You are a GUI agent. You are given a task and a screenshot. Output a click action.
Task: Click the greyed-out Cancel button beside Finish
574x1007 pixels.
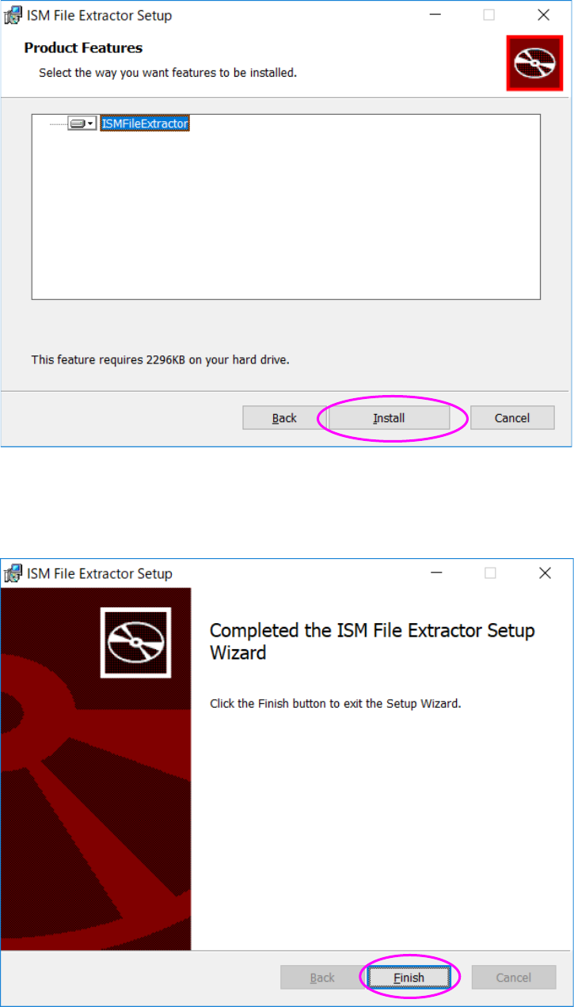[x=514, y=978]
